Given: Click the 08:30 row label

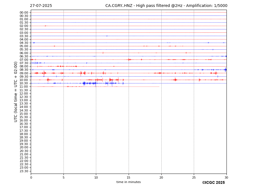Looking at the screenshot, I should click(24, 70).
